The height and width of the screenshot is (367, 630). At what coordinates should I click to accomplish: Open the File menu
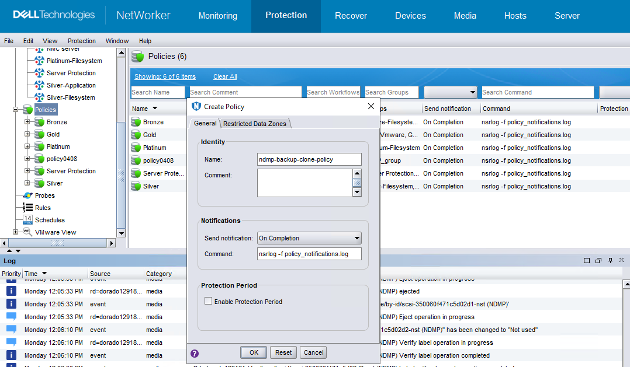9,41
